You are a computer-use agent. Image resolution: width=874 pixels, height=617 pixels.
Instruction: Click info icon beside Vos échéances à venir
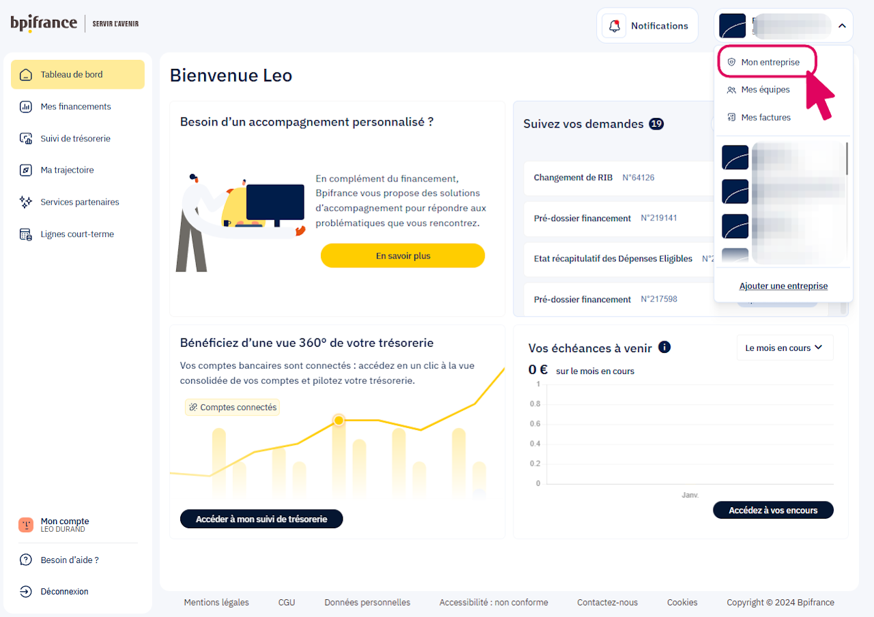click(x=664, y=347)
